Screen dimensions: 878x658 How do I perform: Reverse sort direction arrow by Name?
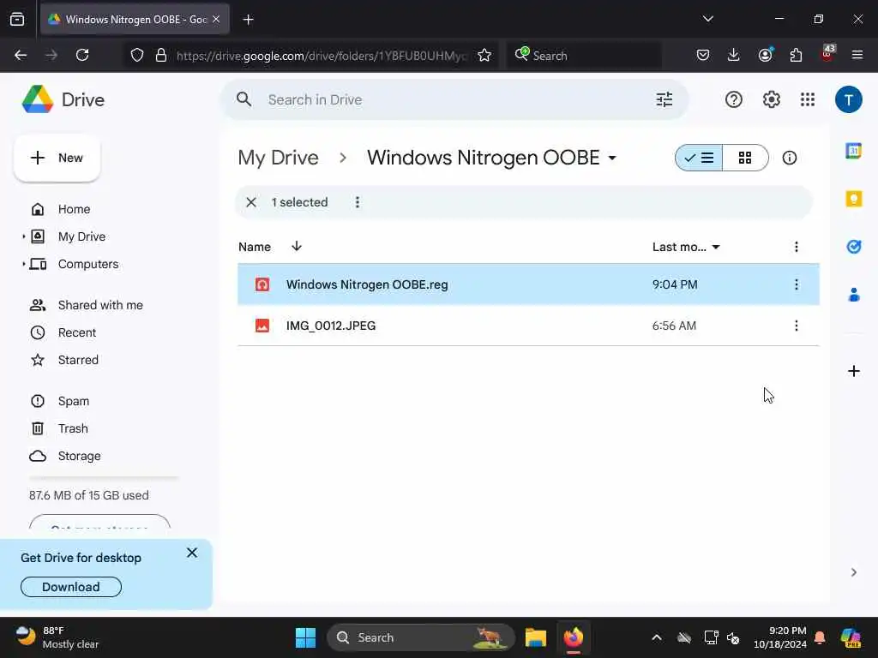(297, 246)
